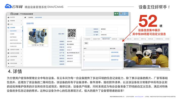Switch to the 巡检计划 tab

click(x=129, y=39)
